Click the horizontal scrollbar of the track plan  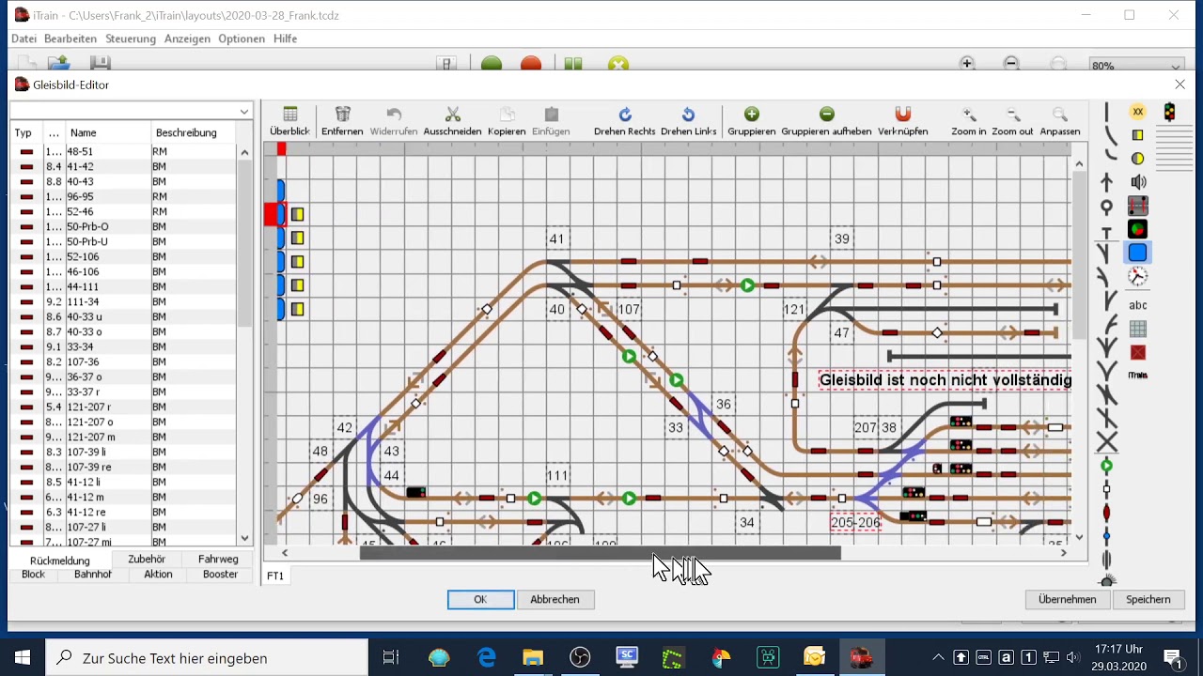pyautogui.click(x=600, y=553)
